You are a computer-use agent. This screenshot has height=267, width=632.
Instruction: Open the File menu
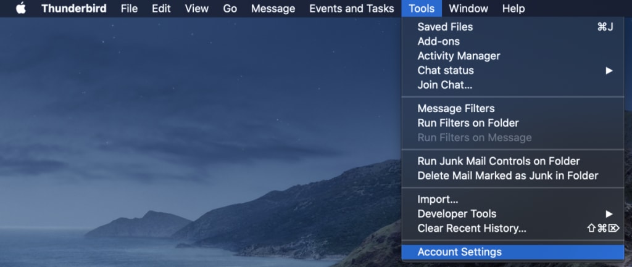coord(129,9)
